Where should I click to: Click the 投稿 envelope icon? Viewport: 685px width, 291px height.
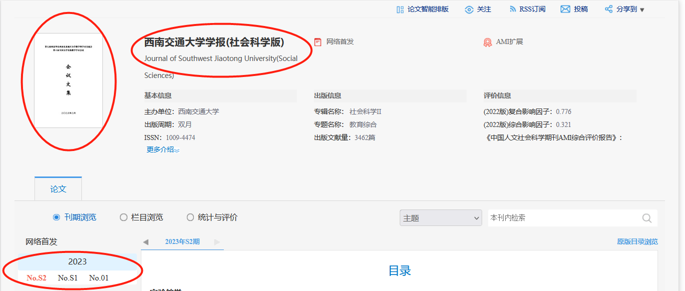566,9
